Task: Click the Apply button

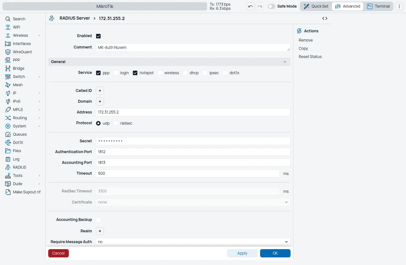Action: pyautogui.click(x=242, y=253)
